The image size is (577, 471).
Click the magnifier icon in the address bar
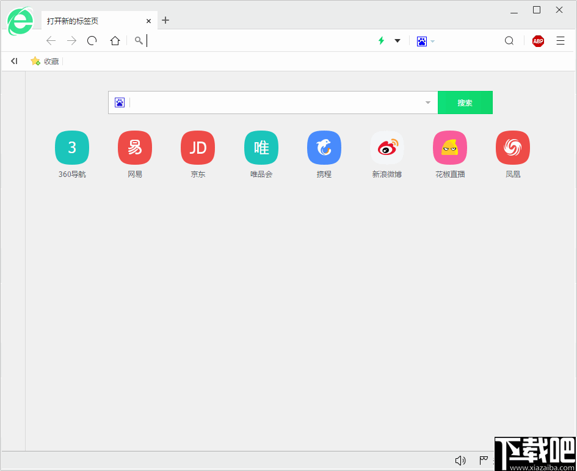pos(139,40)
